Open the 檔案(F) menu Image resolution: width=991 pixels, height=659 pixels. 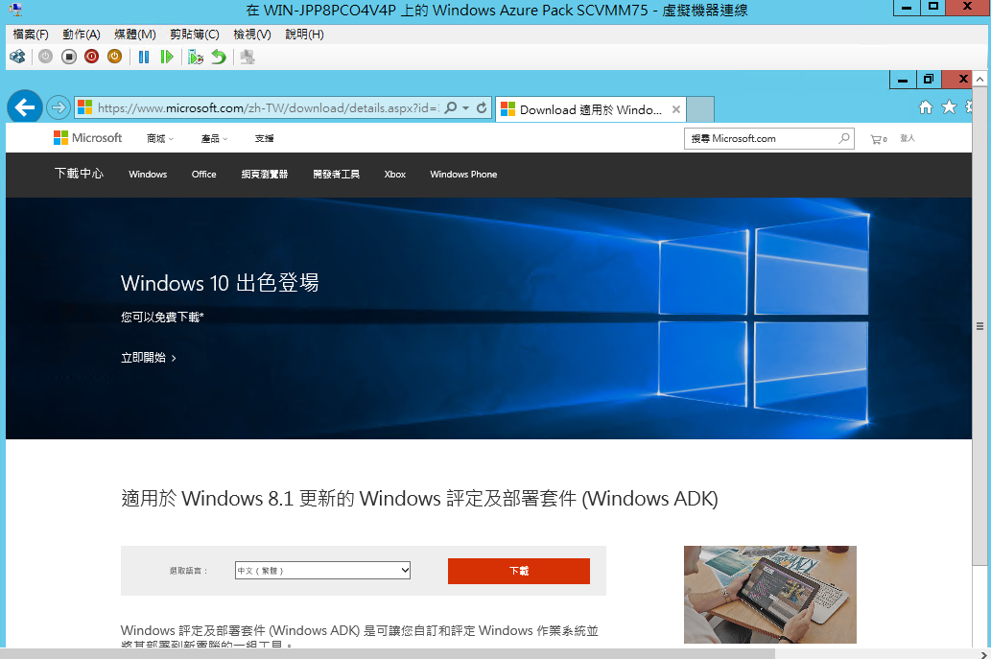coord(31,35)
